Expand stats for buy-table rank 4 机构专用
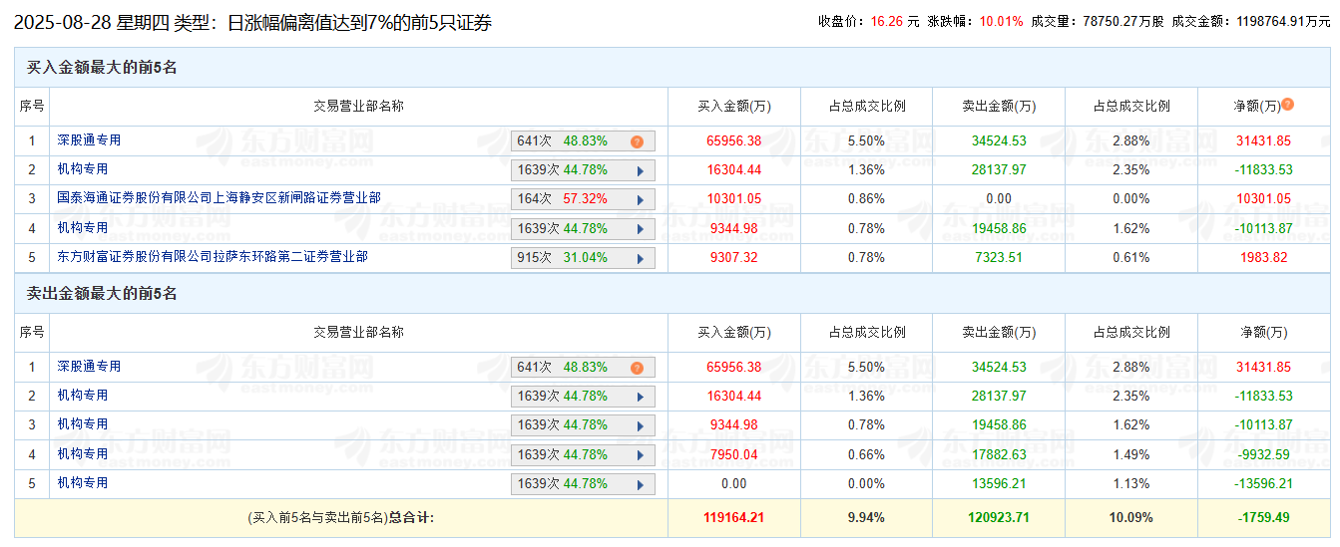Viewport: 1340px width, 547px height. (x=639, y=229)
